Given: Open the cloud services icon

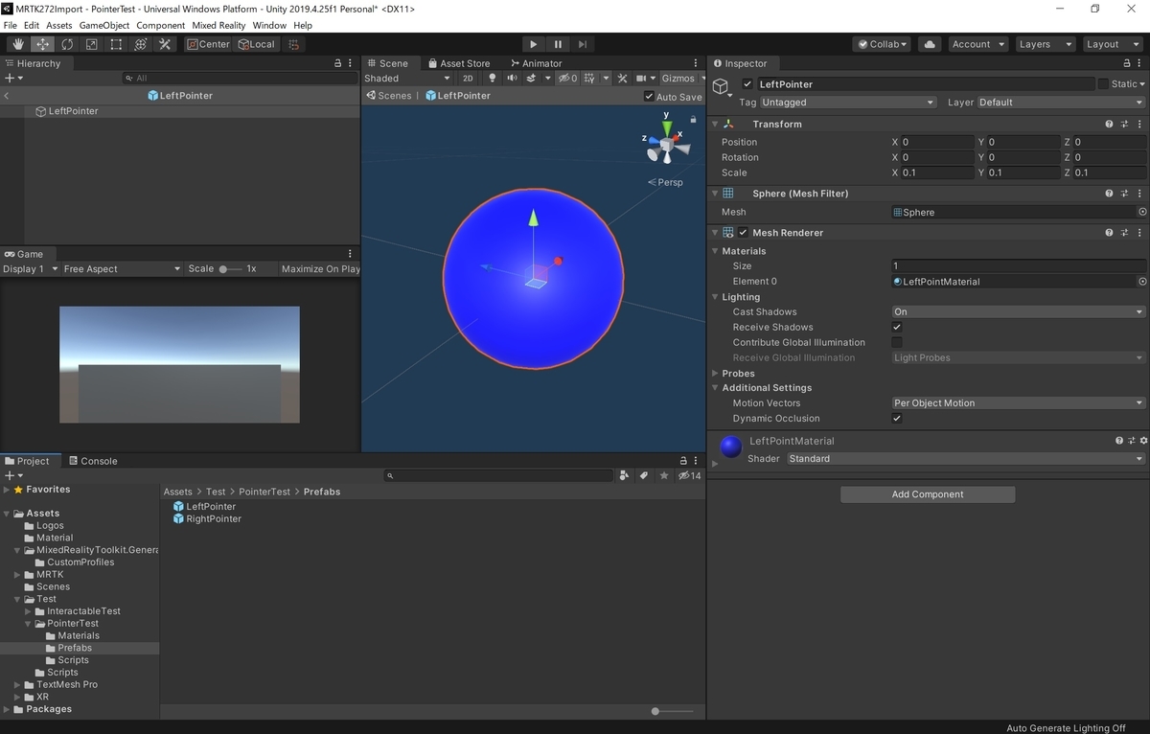Looking at the screenshot, I should pos(929,44).
